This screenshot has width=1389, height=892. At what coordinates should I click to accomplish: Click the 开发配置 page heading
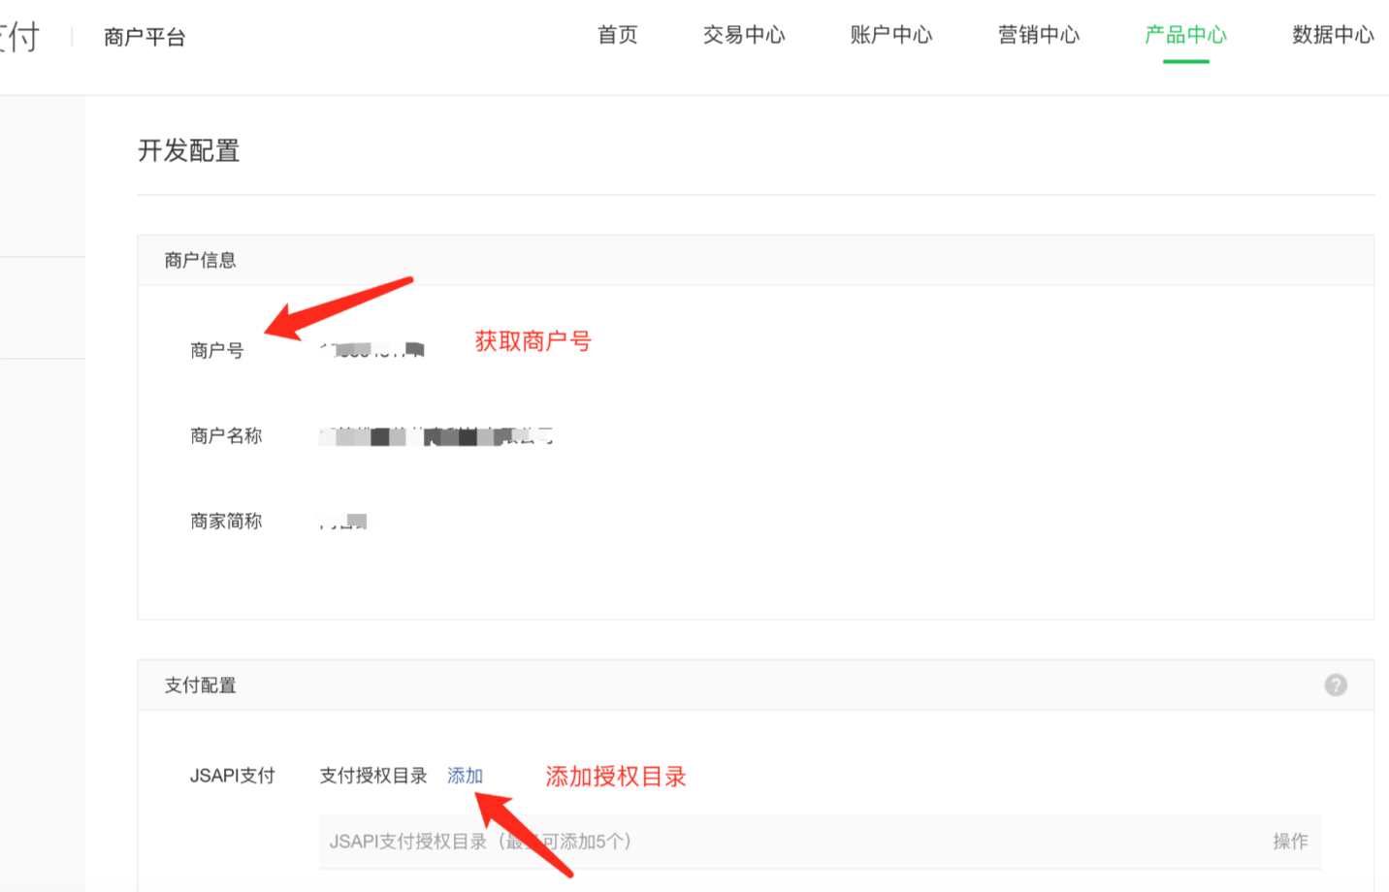[x=189, y=151]
